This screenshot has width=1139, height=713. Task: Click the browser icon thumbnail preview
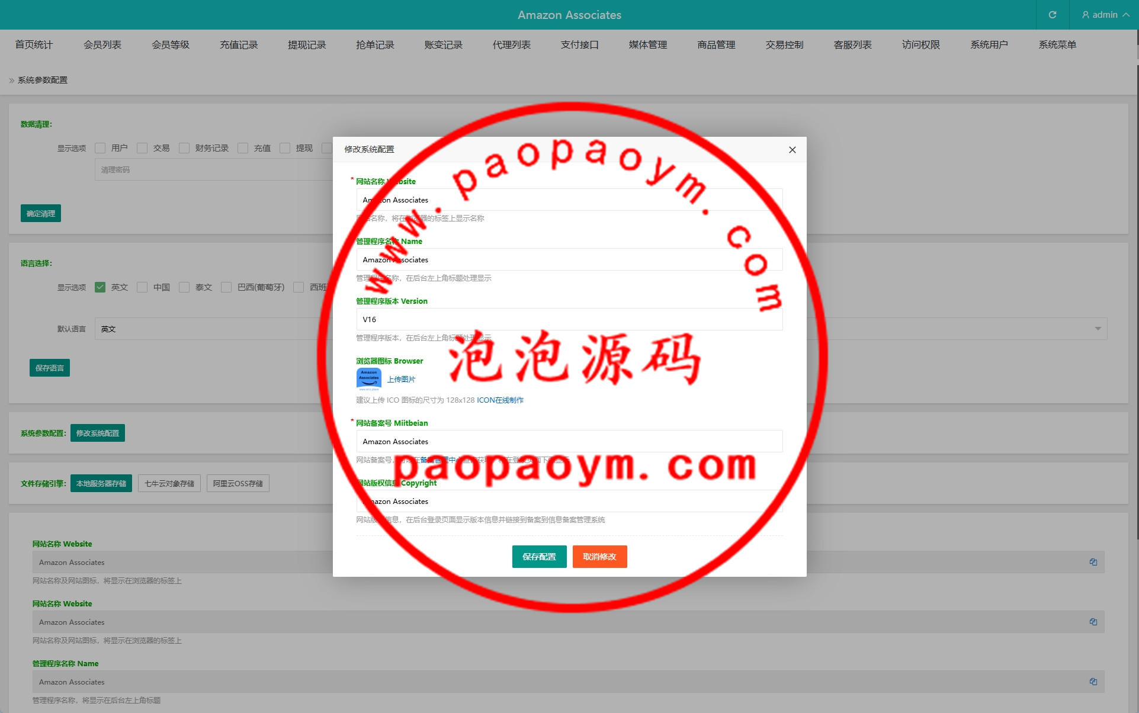(368, 379)
